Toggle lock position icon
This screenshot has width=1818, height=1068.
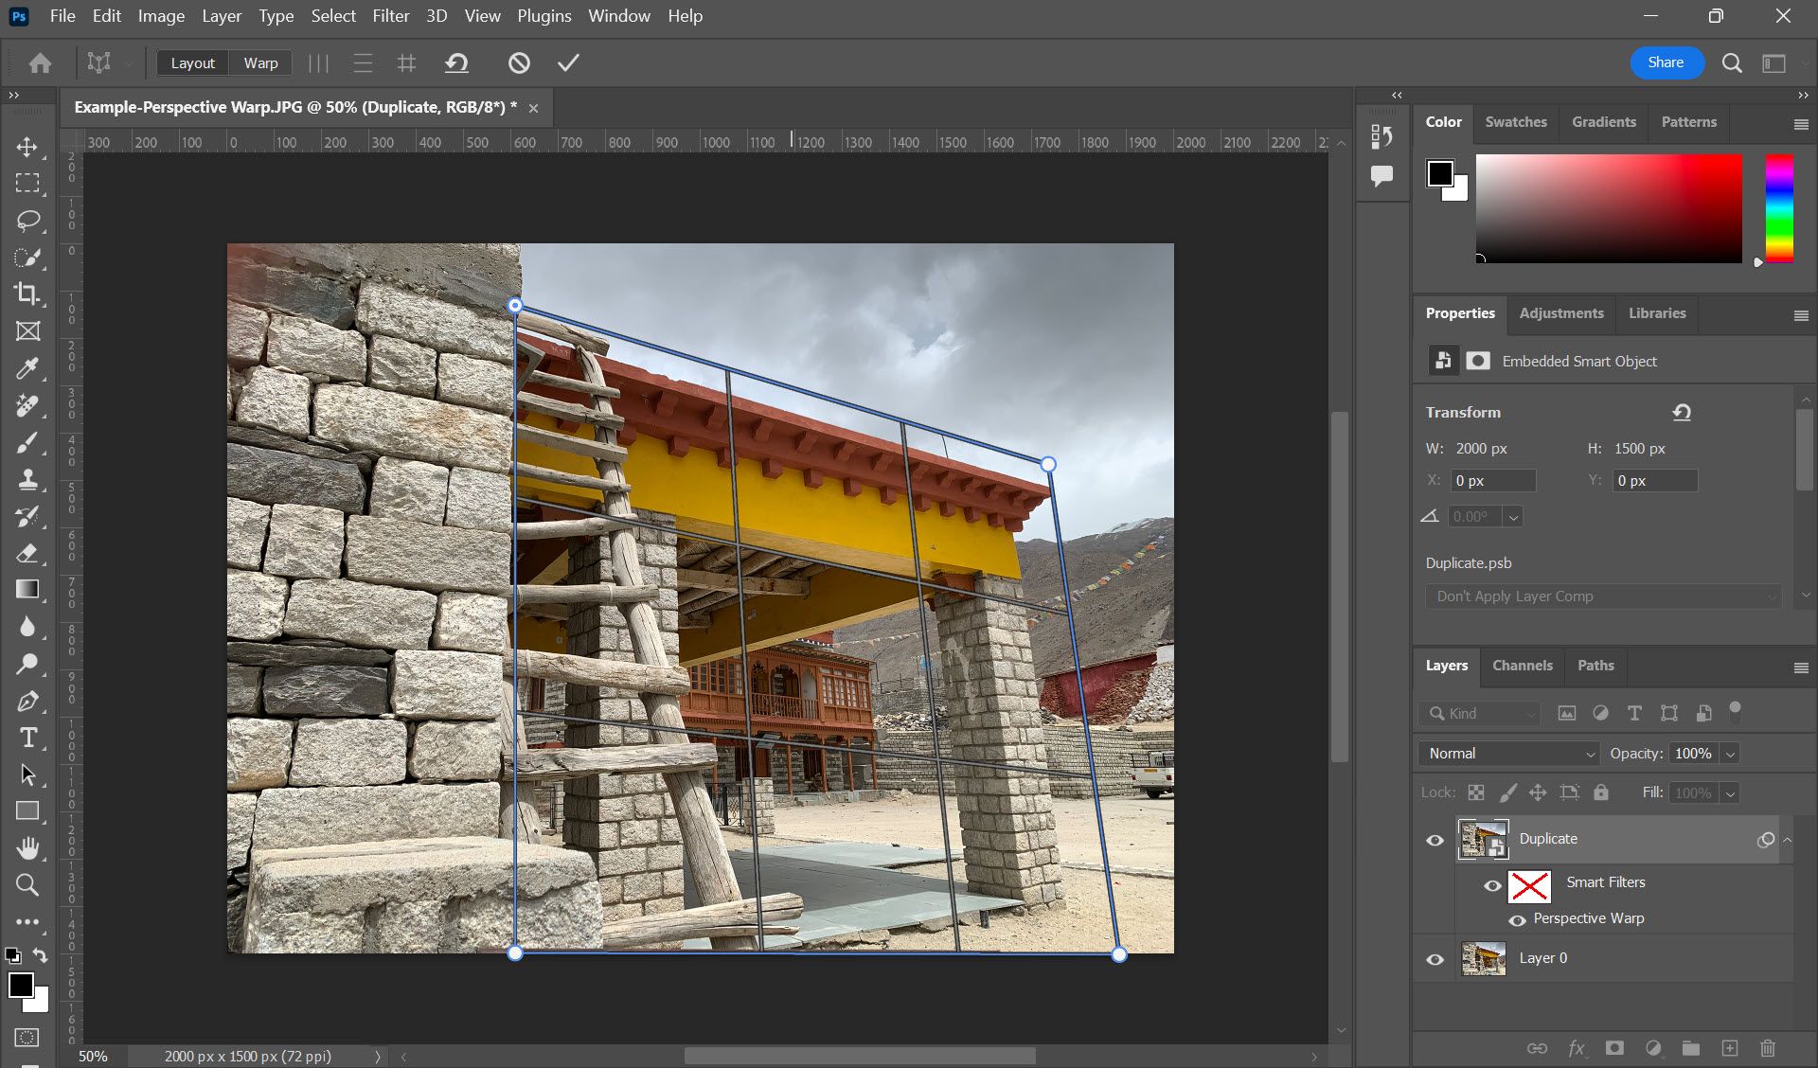tap(1538, 792)
